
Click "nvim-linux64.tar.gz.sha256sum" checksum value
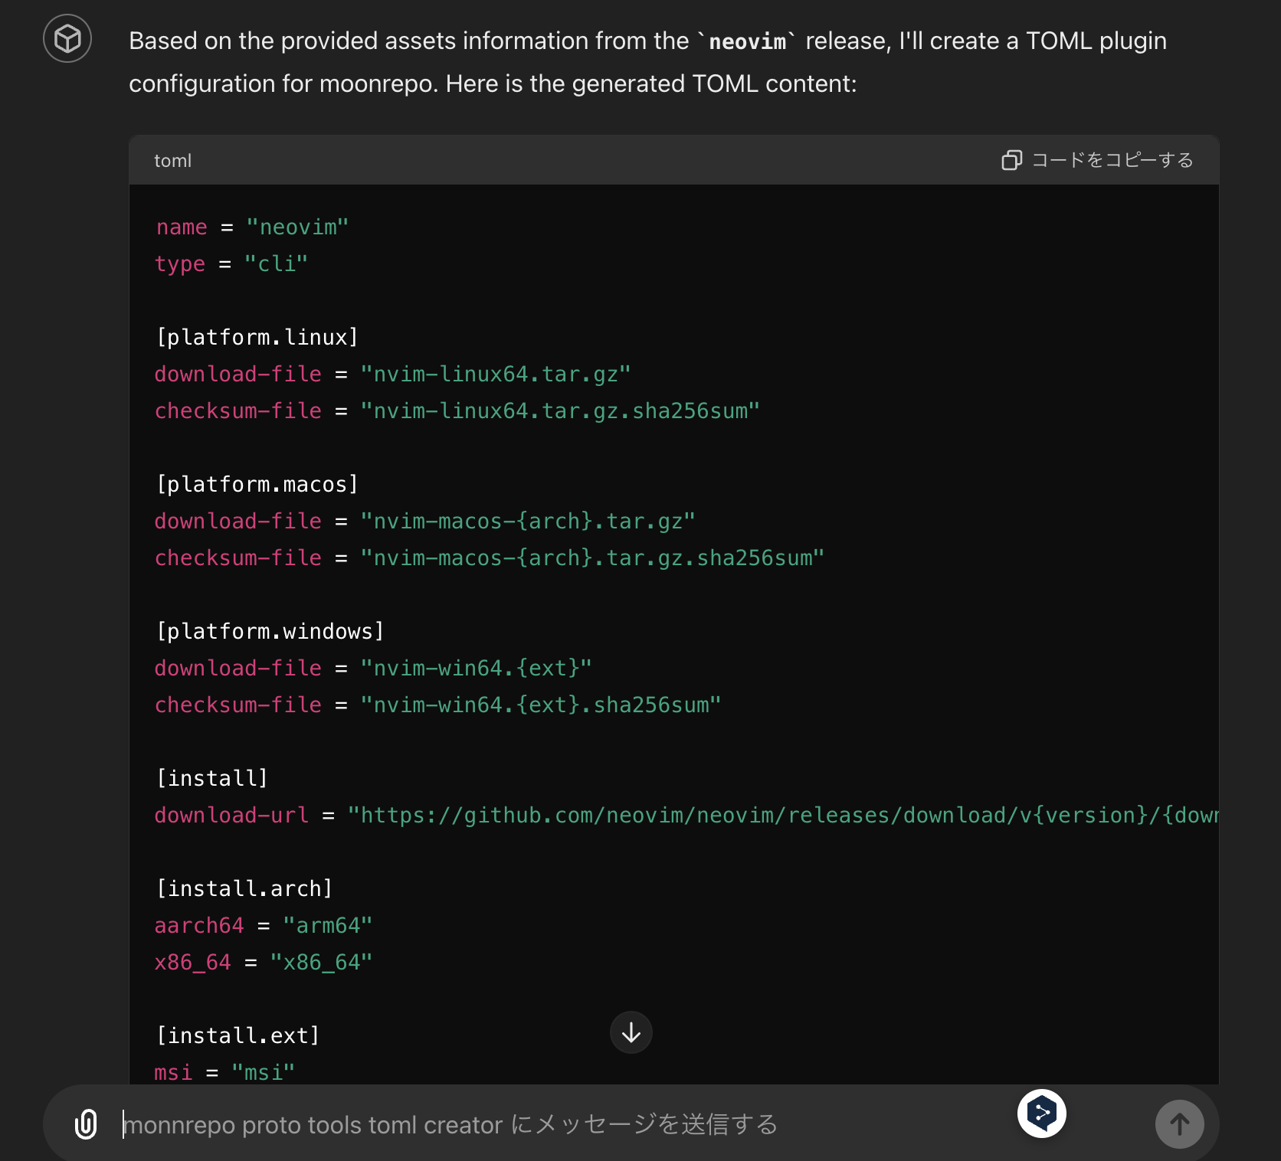(x=559, y=411)
